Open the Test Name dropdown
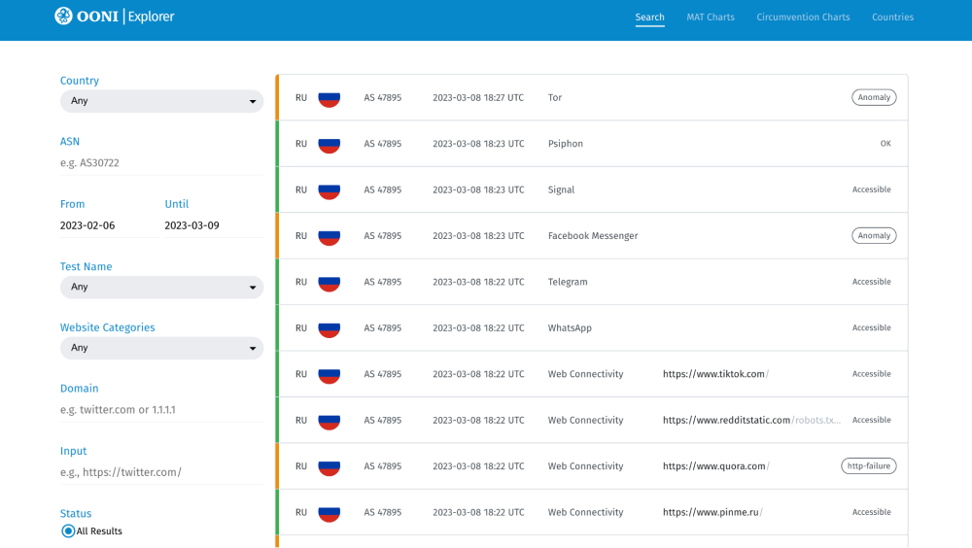Image resolution: width=972 pixels, height=548 pixels. tap(161, 287)
